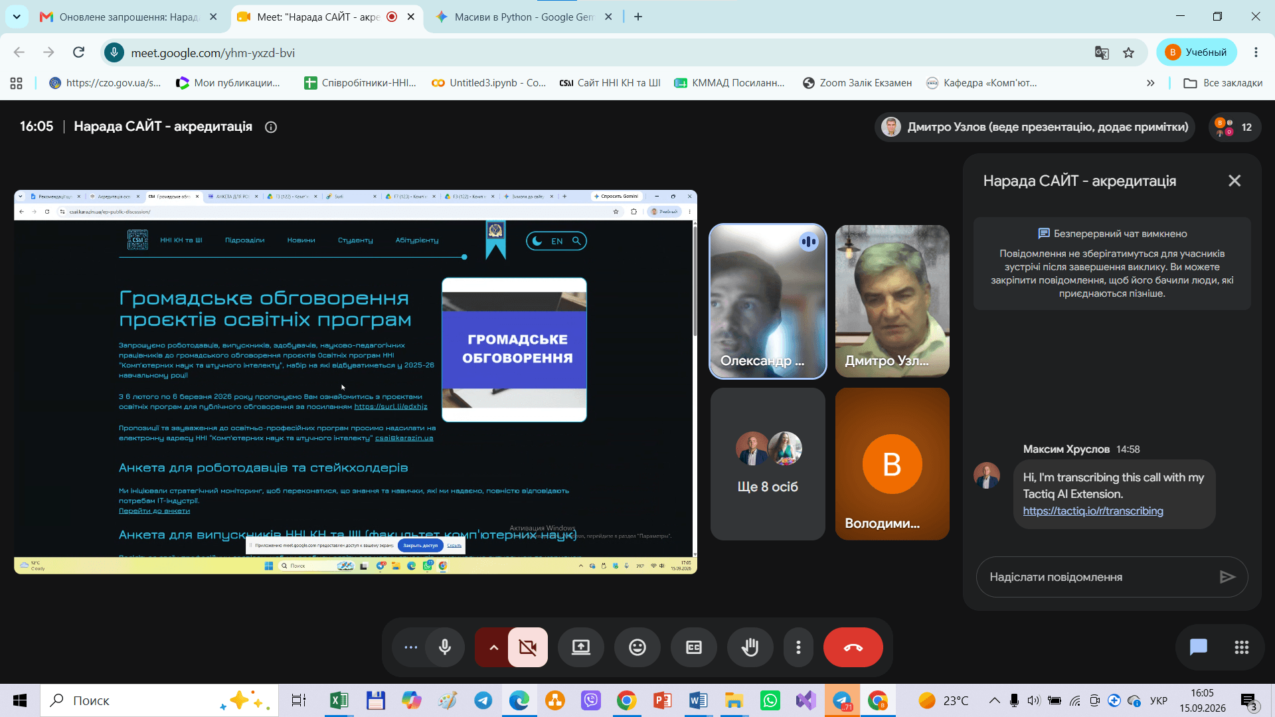Open more options menu in call controls
This screenshot has height=717, width=1275.
pyautogui.click(x=798, y=647)
